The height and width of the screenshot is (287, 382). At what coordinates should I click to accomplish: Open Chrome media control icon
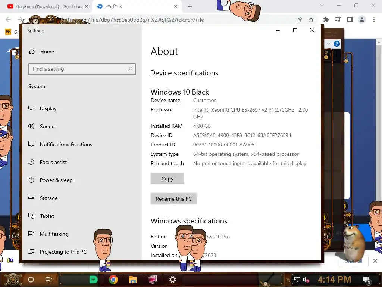click(338, 19)
